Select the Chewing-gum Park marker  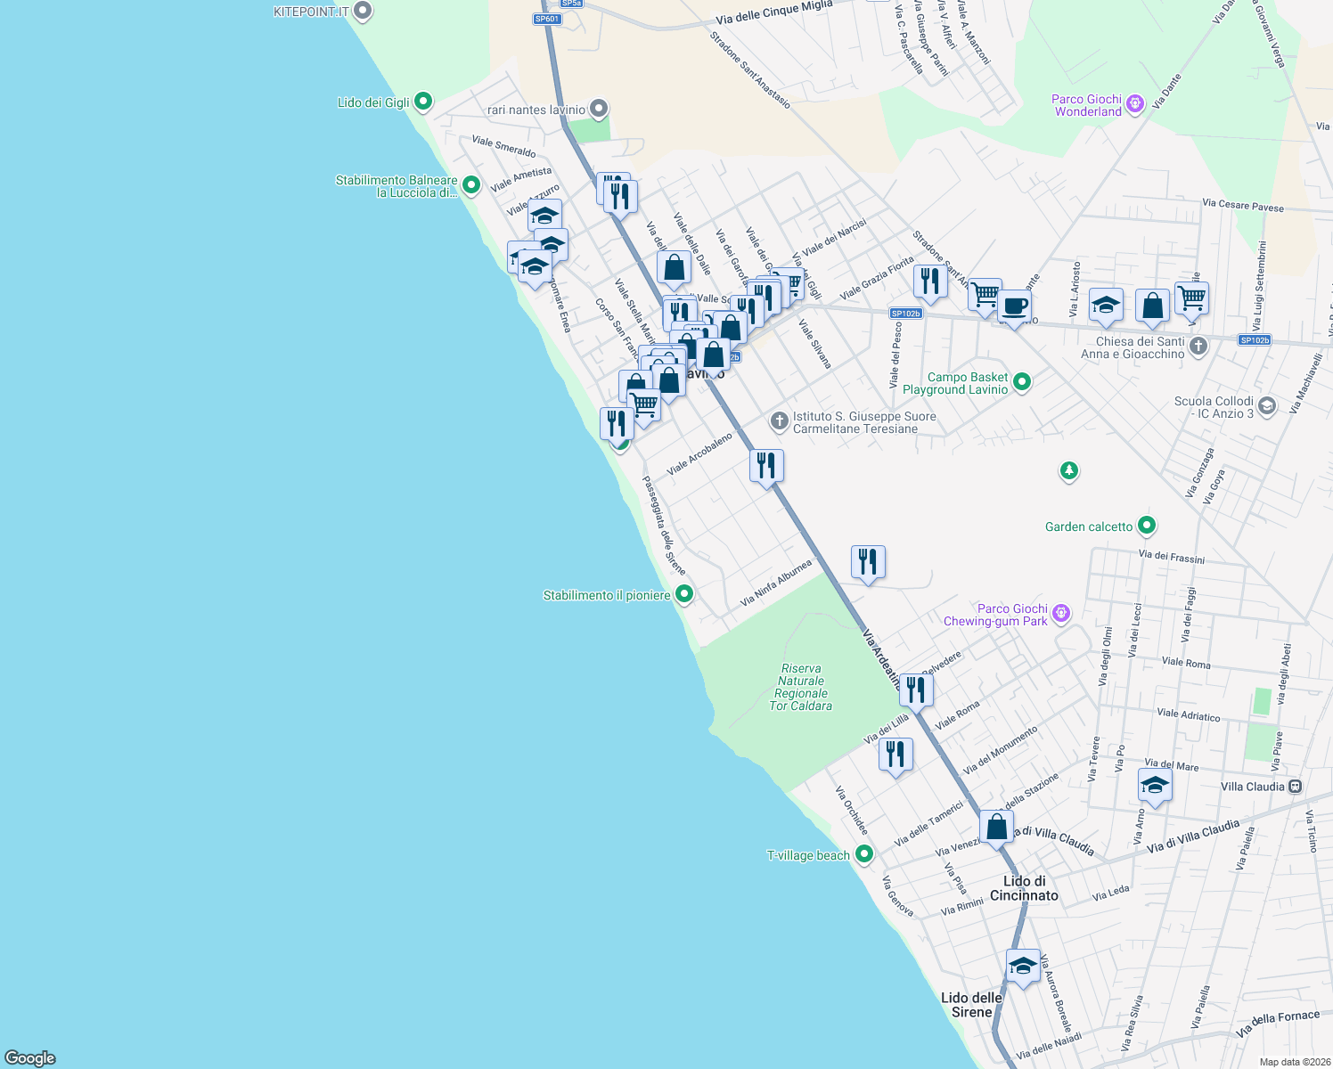pos(1059,613)
